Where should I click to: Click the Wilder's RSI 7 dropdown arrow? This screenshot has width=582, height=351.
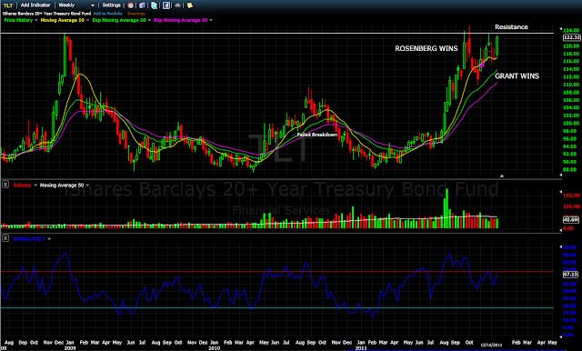pos(49,239)
